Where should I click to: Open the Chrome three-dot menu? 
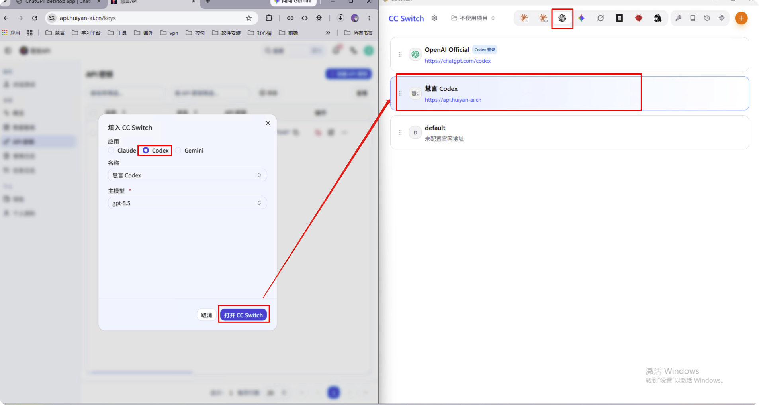(369, 18)
